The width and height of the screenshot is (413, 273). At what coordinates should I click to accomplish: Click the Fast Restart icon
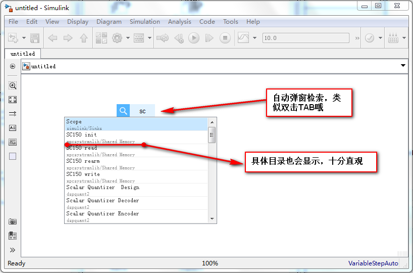click(163, 38)
